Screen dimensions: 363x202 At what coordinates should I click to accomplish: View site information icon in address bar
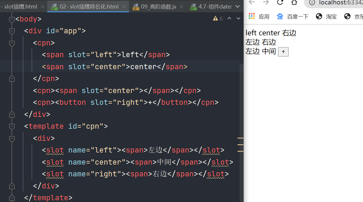[312, 3]
